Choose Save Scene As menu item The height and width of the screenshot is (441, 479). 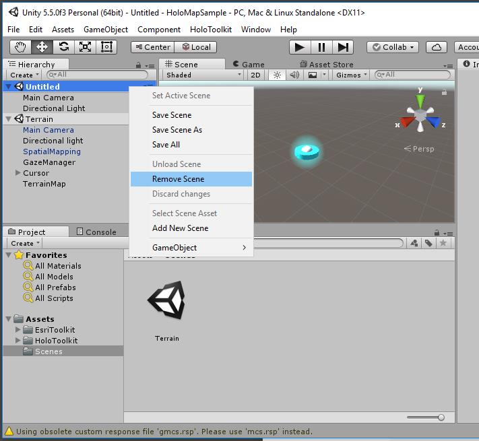pos(191,130)
